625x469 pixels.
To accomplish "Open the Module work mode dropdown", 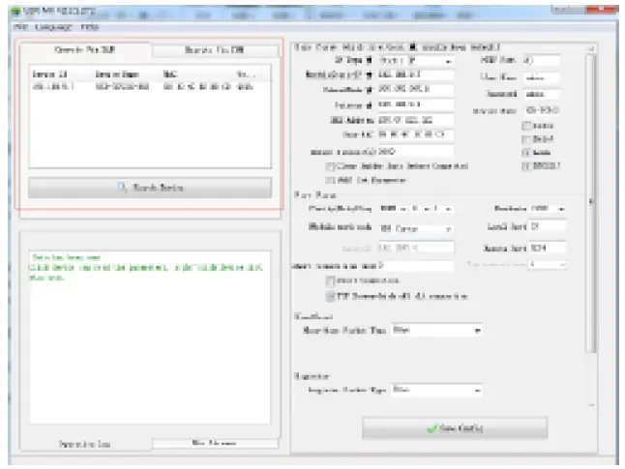I will (x=416, y=229).
